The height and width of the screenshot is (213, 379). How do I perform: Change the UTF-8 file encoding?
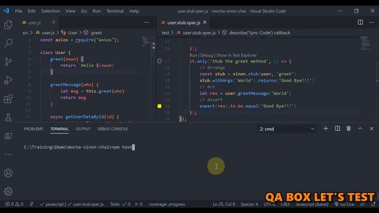pyautogui.click(x=269, y=204)
